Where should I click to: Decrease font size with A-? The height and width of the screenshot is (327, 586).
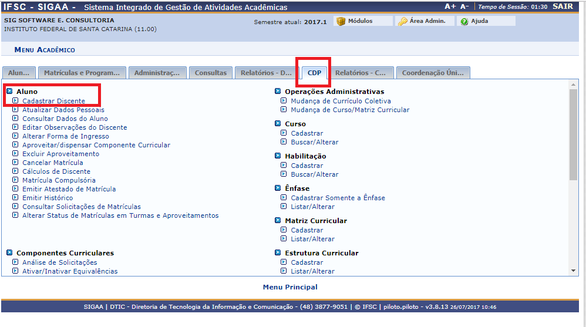[x=464, y=6]
